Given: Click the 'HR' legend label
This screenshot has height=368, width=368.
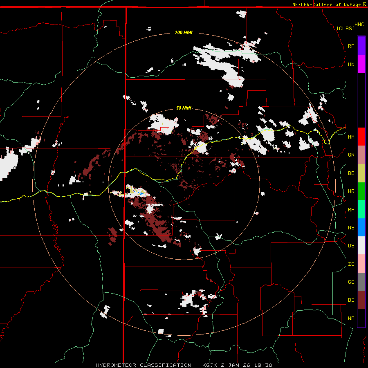Looking at the screenshot, I should click(x=351, y=191).
